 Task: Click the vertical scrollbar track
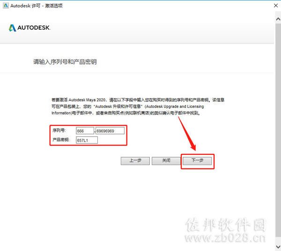click(x=278, y=130)
